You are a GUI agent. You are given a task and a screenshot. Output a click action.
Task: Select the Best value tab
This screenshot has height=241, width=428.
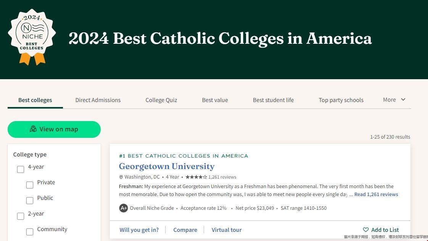[x=215, y=100]
